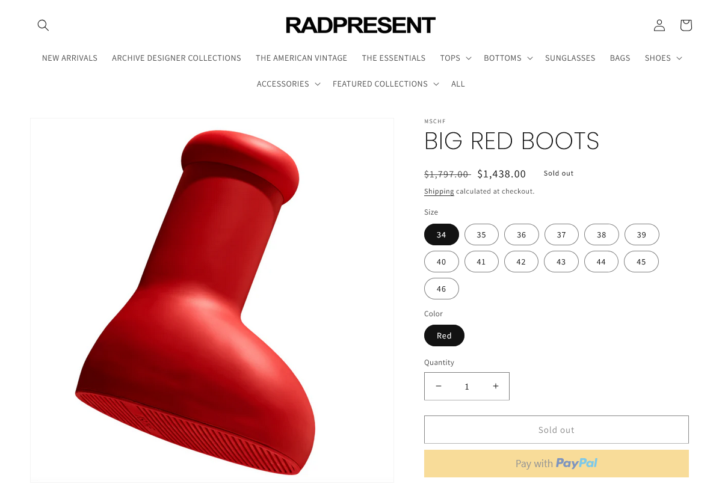Image resolution: width=722 pixels, height=484 pixels.
Task: Open the ACCESSORIES dropdown
Action: [288, 84]
